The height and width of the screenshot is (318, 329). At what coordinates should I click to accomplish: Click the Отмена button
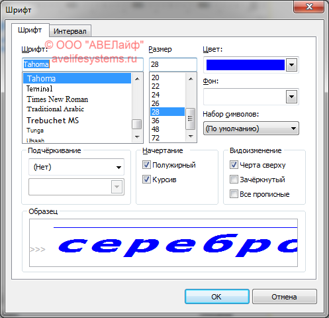[x=284, y=297]
